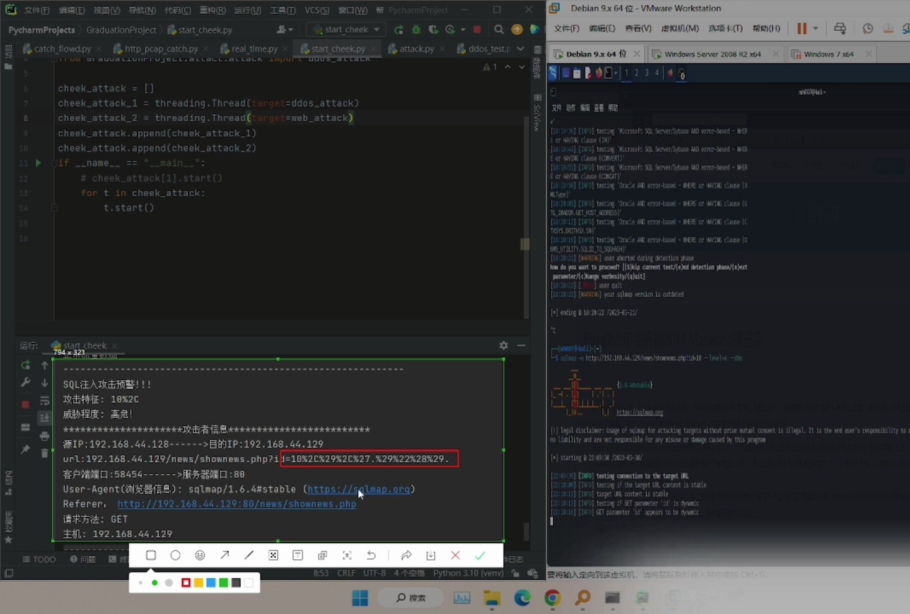Open the Windows Start menu on the taskbar

point(360,598)
